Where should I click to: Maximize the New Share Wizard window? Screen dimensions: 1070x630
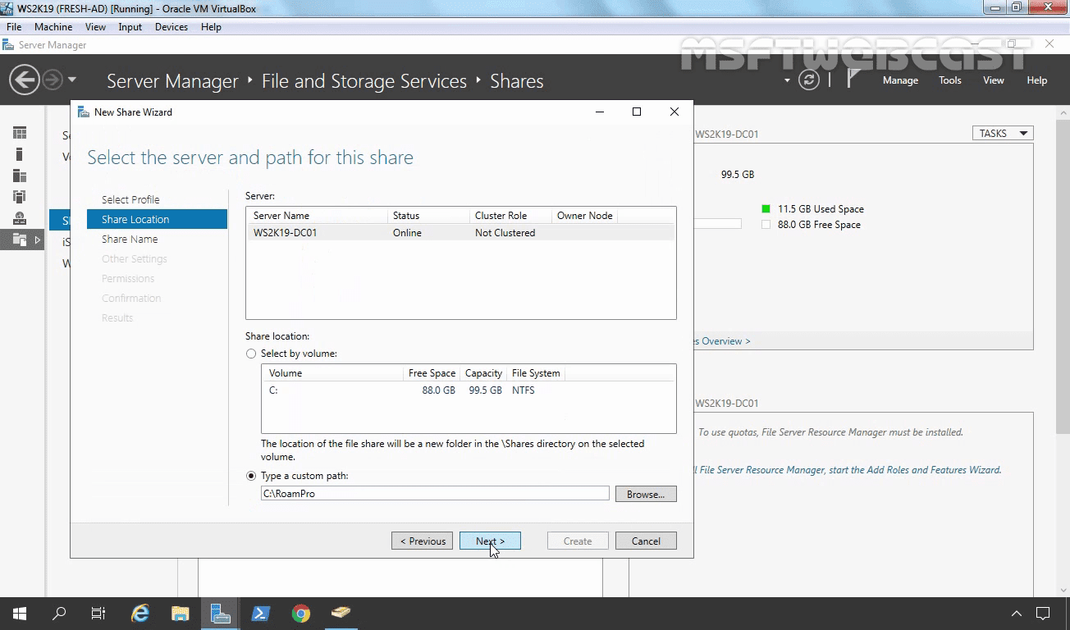pyautogui.click(x=637, y=112)
